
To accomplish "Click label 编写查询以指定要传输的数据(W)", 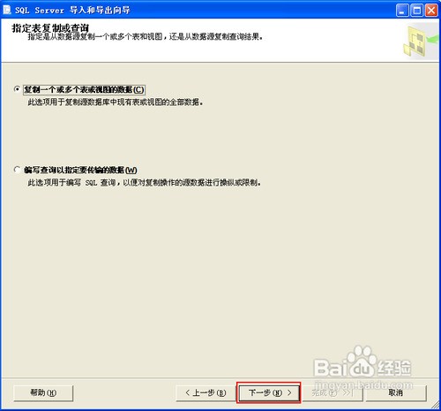I will pyautogui.click(x=80, y=170).
